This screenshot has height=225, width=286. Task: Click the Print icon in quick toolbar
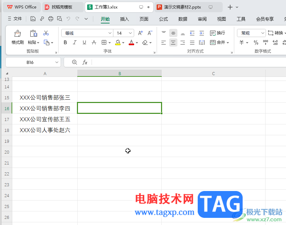51,19
